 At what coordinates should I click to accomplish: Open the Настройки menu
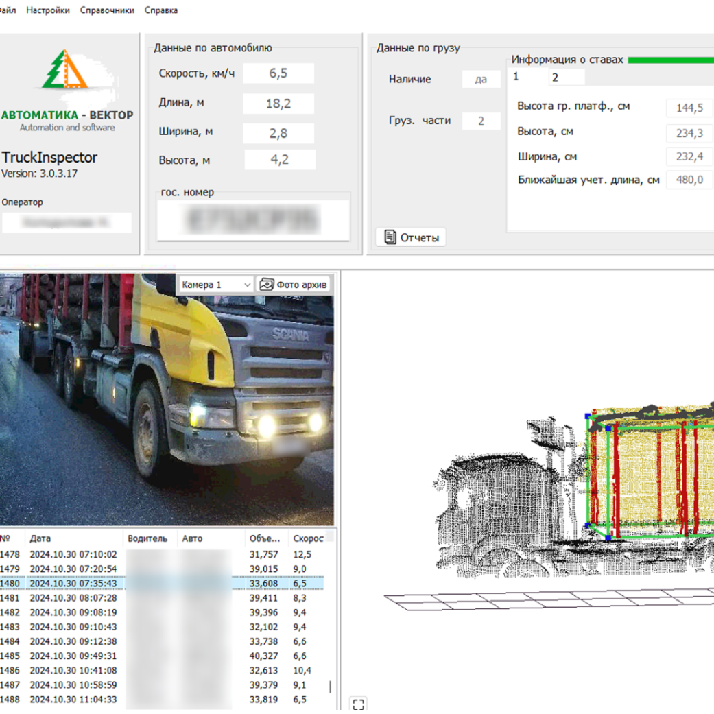click(48, 10)
